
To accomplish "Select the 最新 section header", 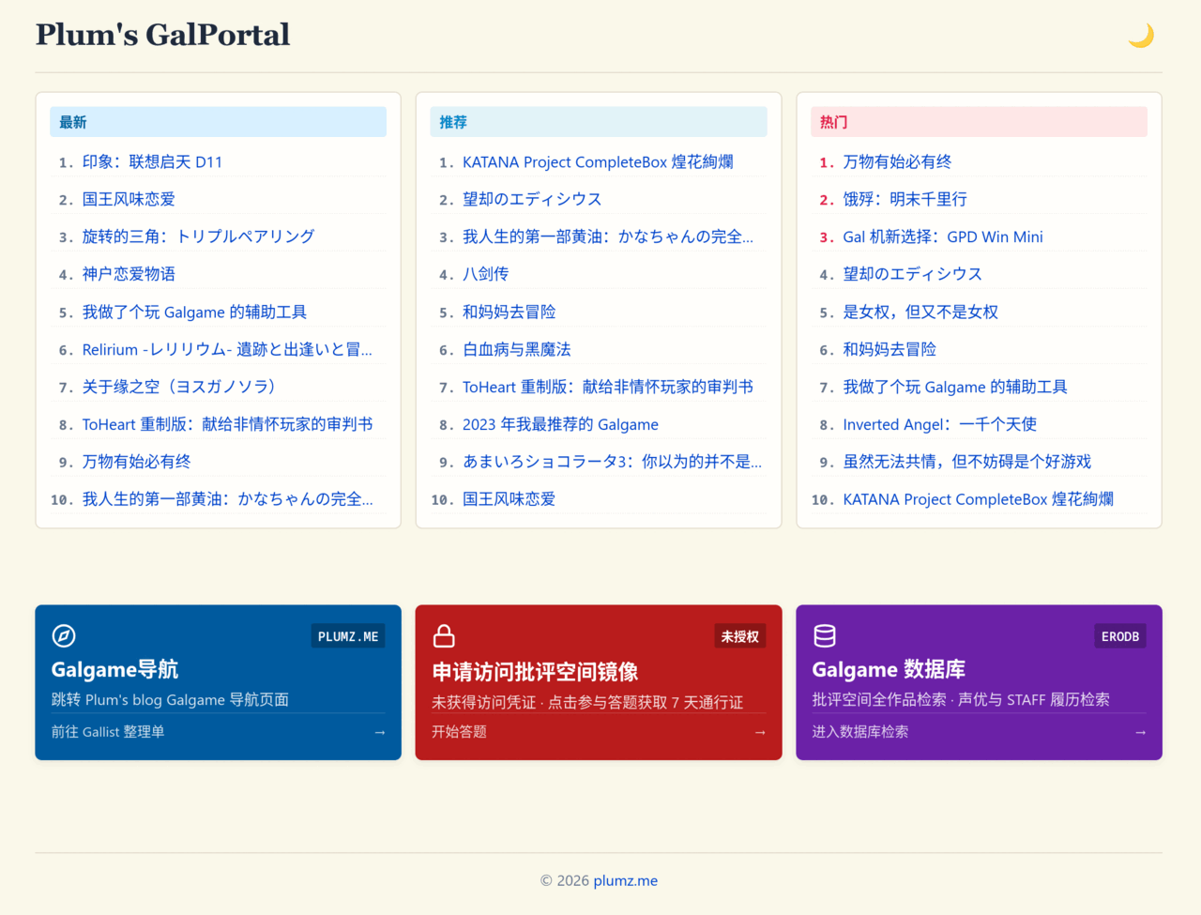I will (x=218, y=122).
